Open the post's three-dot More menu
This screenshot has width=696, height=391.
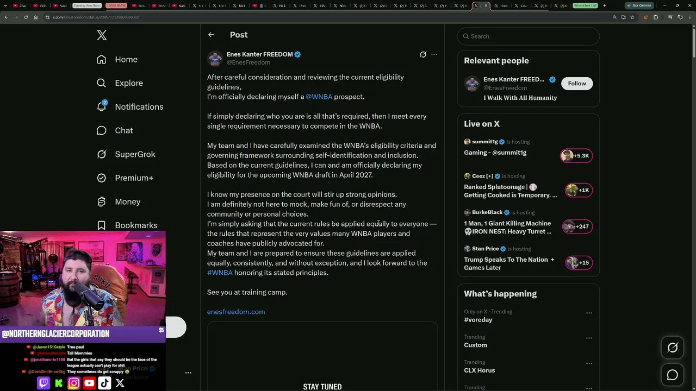(434, 54)
